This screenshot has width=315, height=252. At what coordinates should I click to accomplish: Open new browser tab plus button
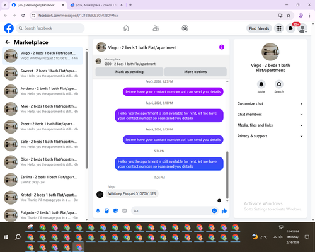pyautogui.click(x=130, y=5)
